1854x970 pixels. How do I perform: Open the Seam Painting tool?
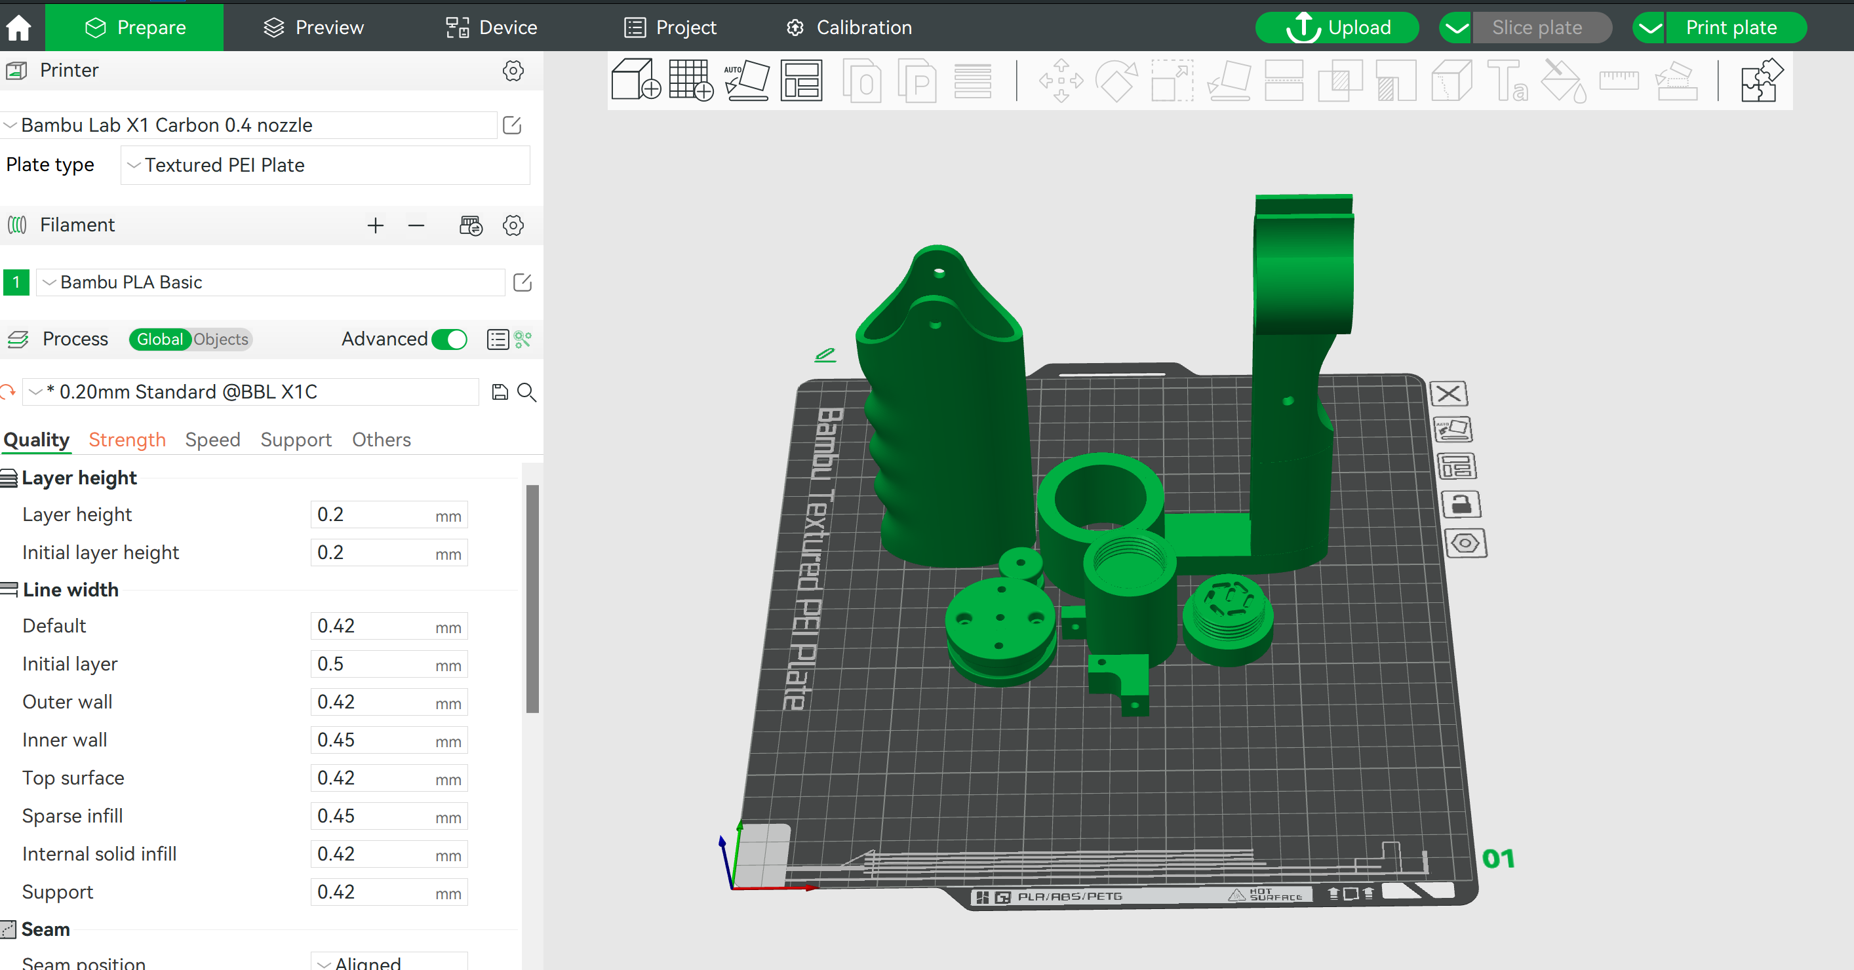point(1451,81)
